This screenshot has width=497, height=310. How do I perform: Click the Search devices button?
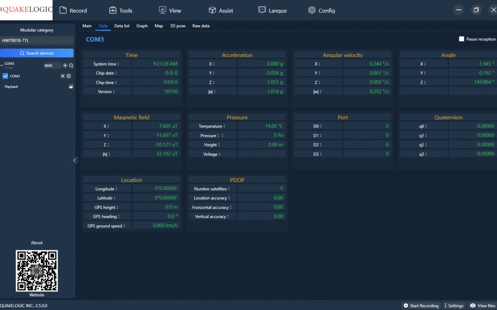tap(36, 53)
